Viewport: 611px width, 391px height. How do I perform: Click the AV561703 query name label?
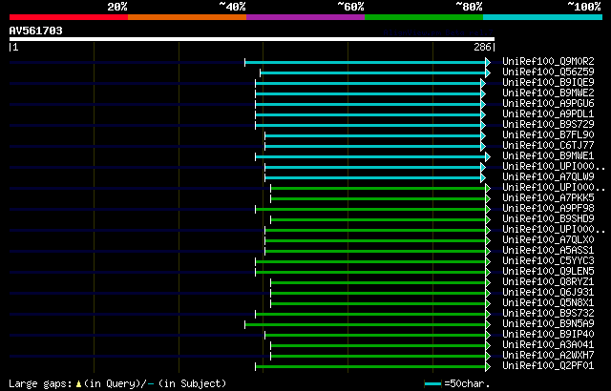coord(36,31)
